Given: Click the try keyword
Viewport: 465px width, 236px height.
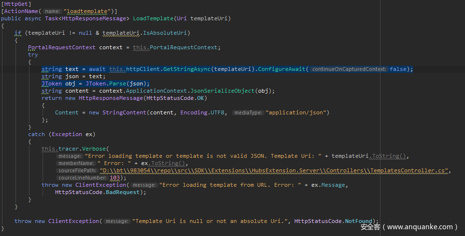Looking at the screenshot, I should (x=33, y=55).
